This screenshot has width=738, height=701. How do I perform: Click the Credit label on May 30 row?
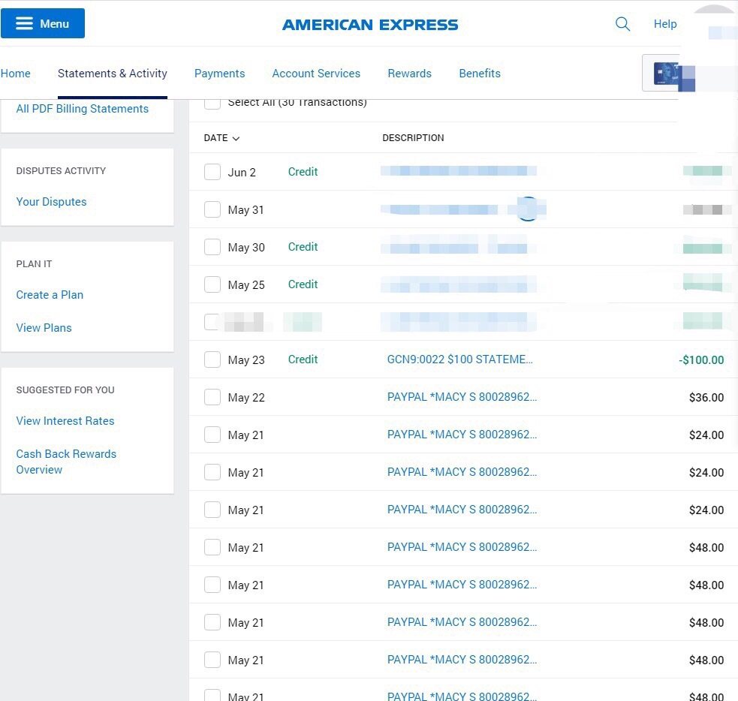(303, 246)
